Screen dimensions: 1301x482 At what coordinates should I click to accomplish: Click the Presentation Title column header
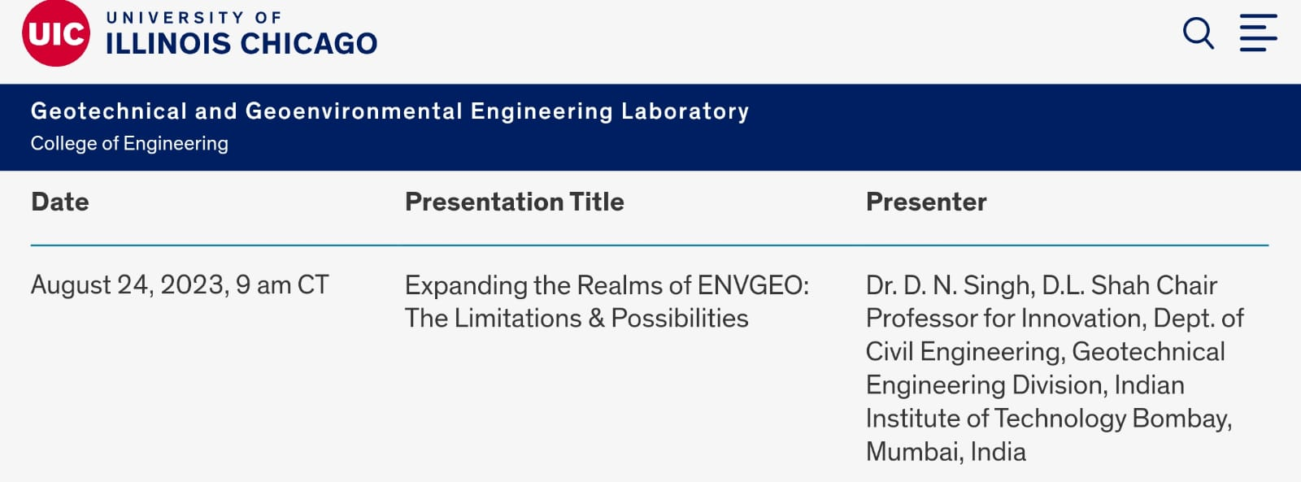516,202
